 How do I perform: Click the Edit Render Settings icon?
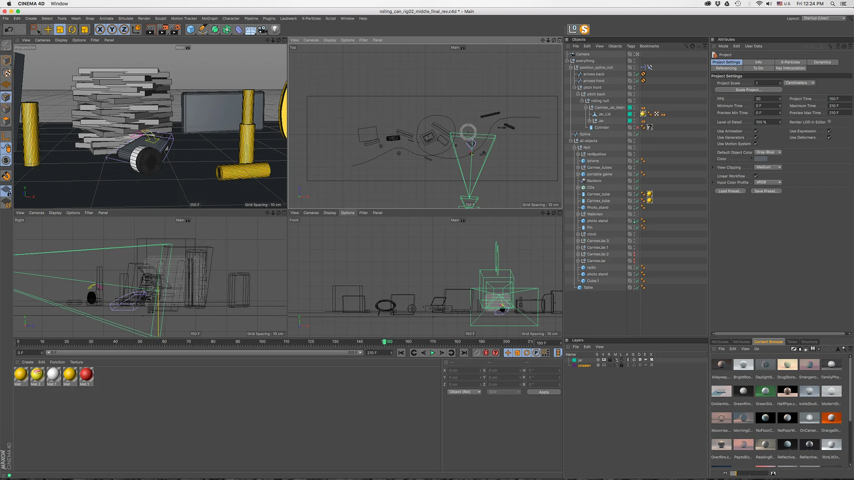tap(175, 29)
